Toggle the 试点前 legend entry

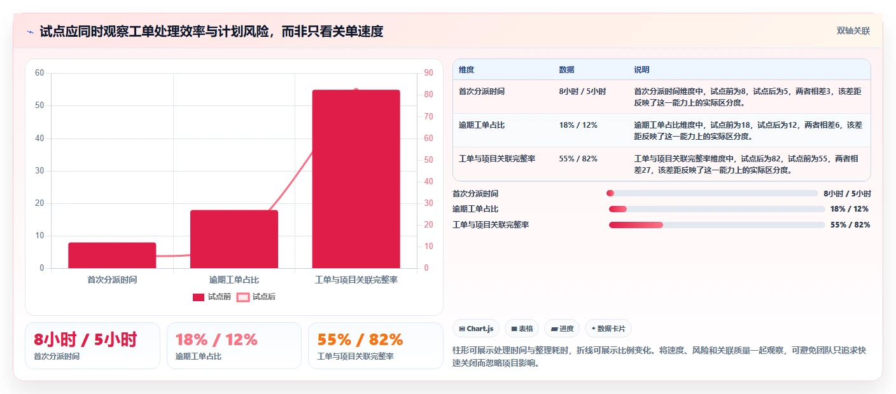(212, 297)
